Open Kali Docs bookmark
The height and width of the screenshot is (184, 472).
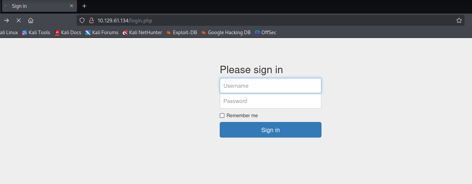[x=68, y=33]
